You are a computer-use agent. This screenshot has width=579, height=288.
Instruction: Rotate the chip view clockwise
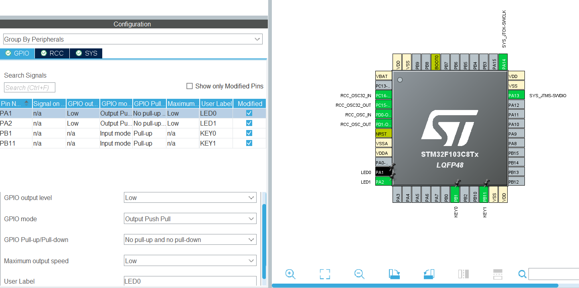pos(395,274)
